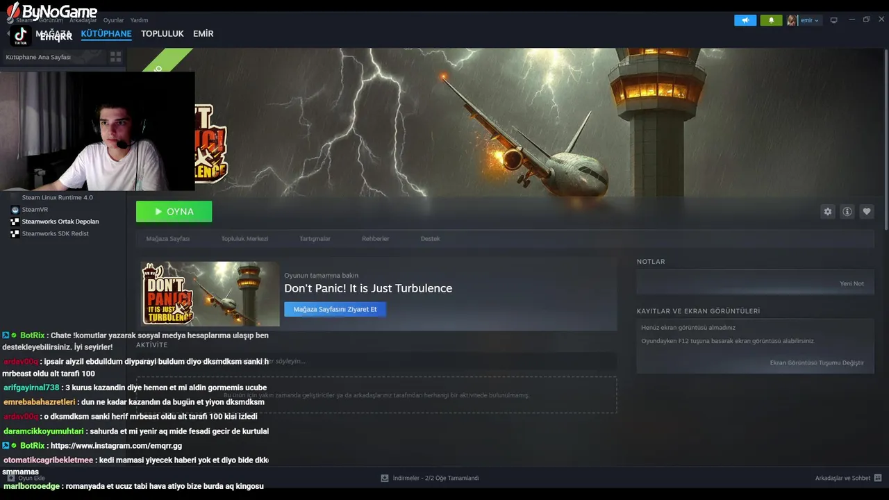The image size is (889, 500).
Task: Open the Oyunlar menu
Action: pos(113,20)
